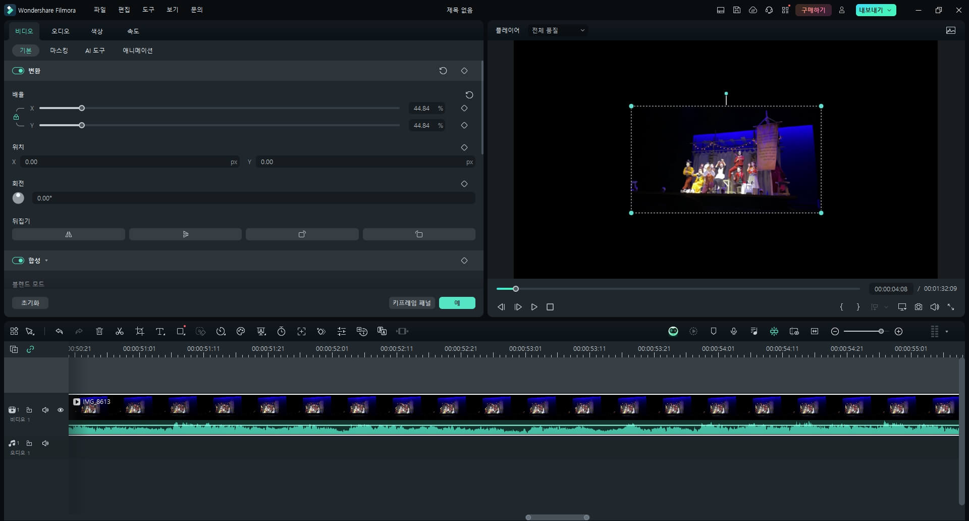Select the 마스킹 sub-tab
This screenshot has width=969, height=521.
(59, 50)
